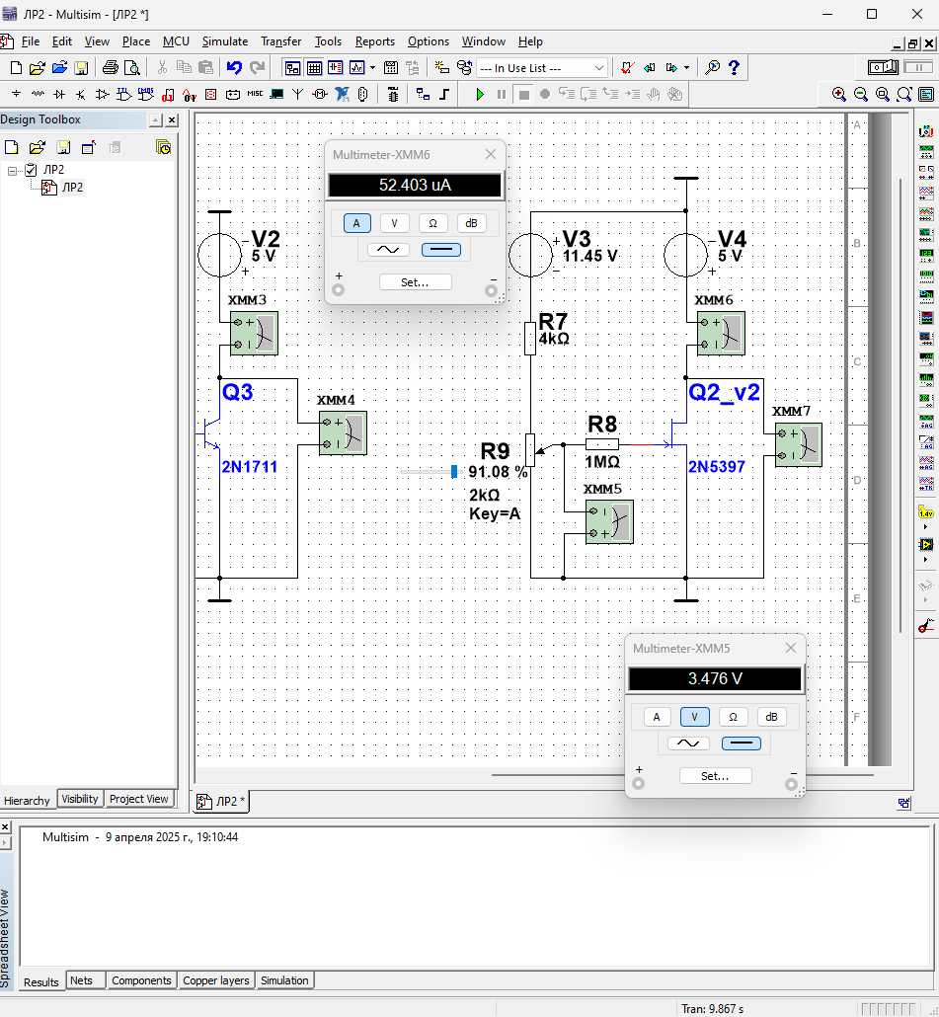This screenshot has height=1017, width=939.
Task: Select the Multimeter instrument in sidebar
Action: [926, 131]
